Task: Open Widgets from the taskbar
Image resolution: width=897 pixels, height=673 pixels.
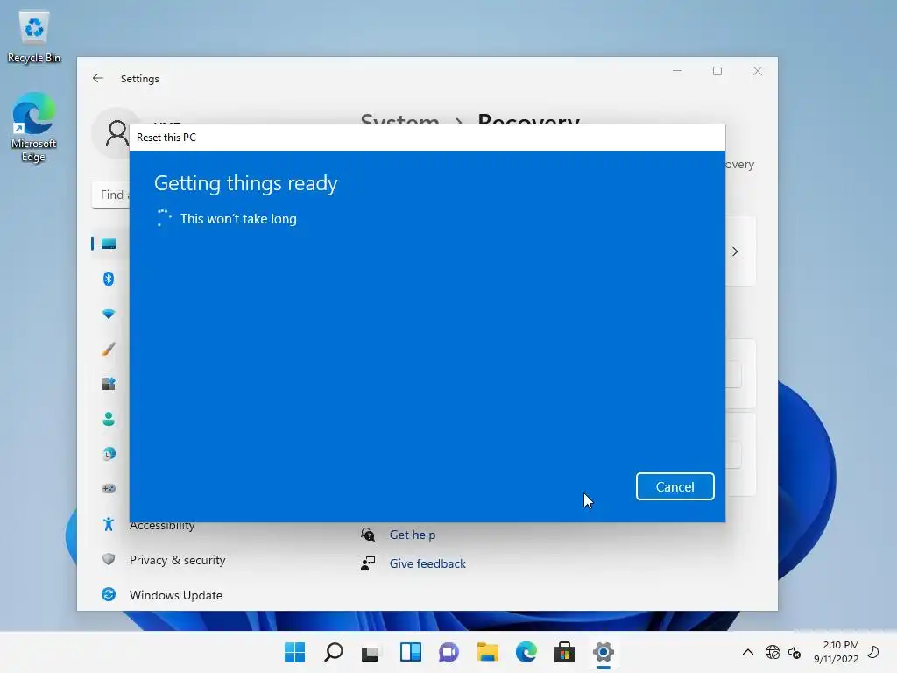Action: pos(410,652)
